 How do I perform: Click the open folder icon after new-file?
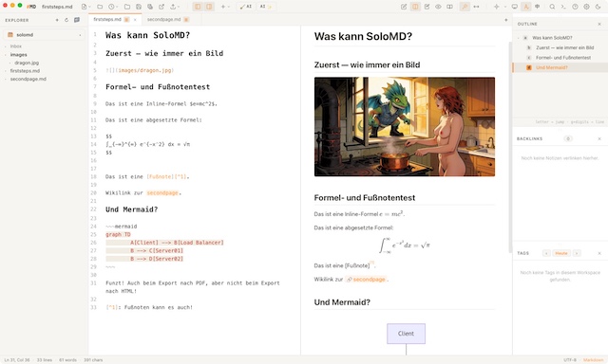(100, 7)
